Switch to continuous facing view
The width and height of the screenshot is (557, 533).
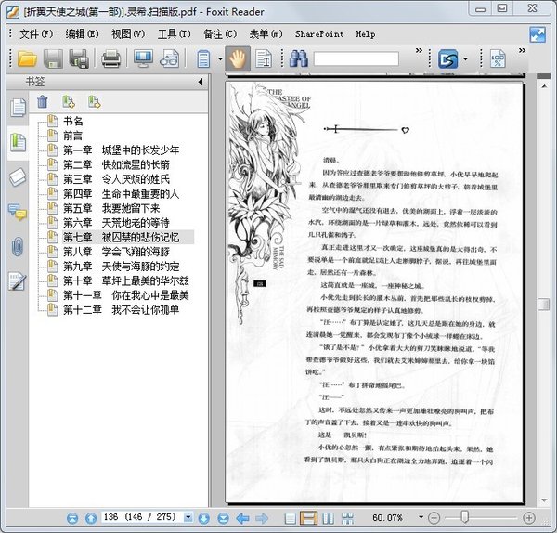(x=347, y=518)
